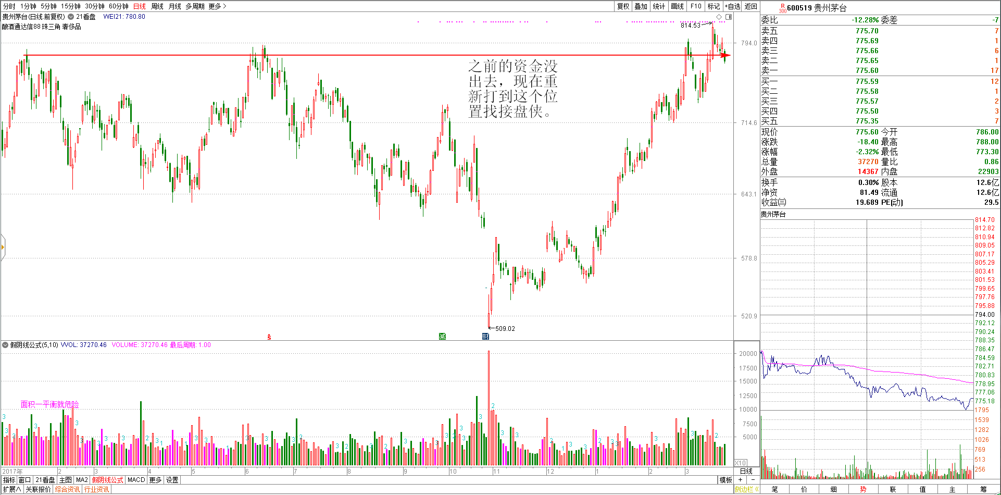Click the red S marker on timeline
Image resolution: width=1001 pixels, height=495 pixels.
click(x=269, y=337)
